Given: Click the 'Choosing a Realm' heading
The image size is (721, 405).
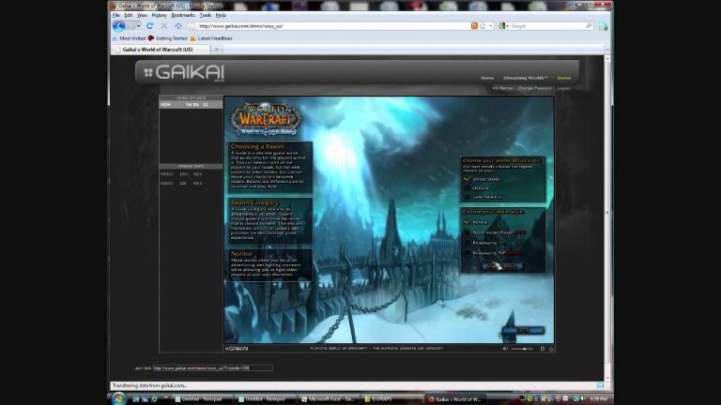Looking at the screenshot, I should tap(257, 146).
